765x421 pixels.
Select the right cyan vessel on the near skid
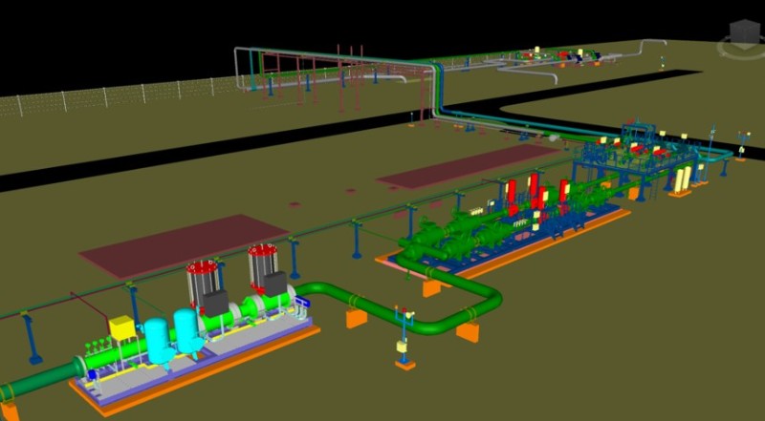pyautogui.click(x=186, y=330)
